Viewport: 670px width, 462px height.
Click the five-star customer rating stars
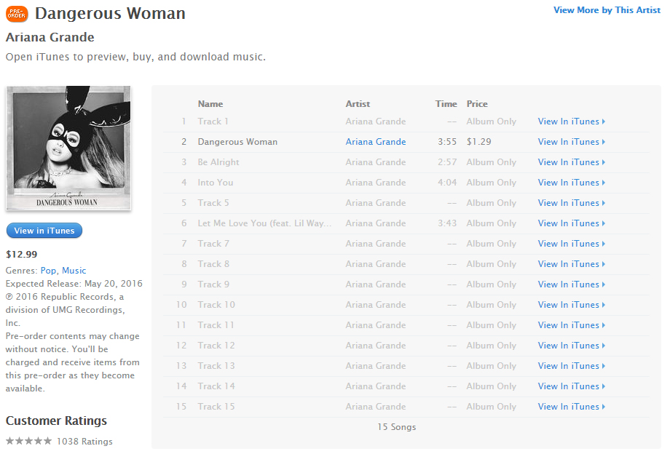coord(28,441)
